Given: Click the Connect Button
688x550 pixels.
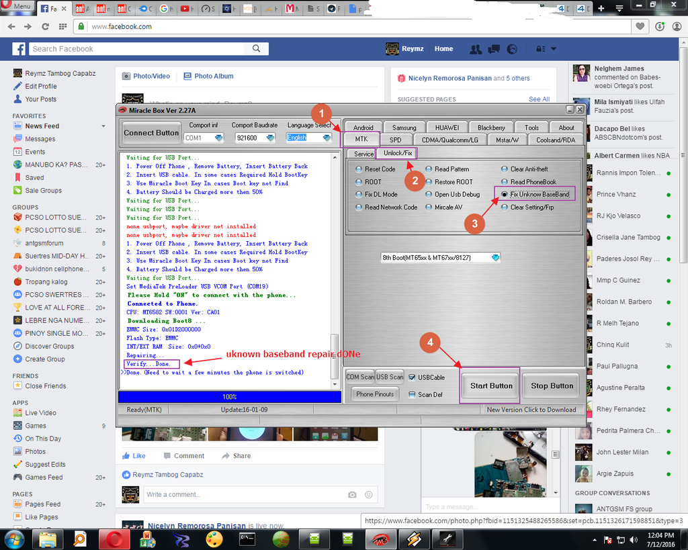Looking at the screenshot, I should click(151, 133).
